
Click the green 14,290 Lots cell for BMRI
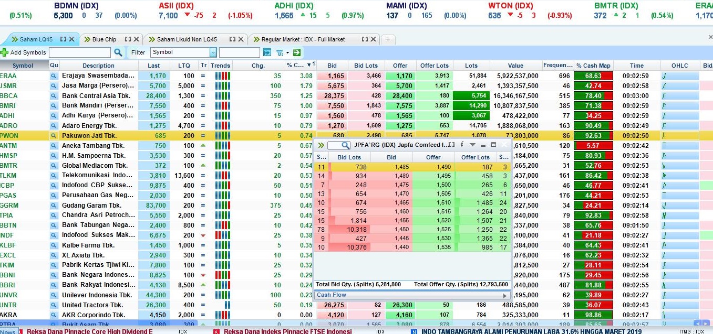click(x=471, y=106)
